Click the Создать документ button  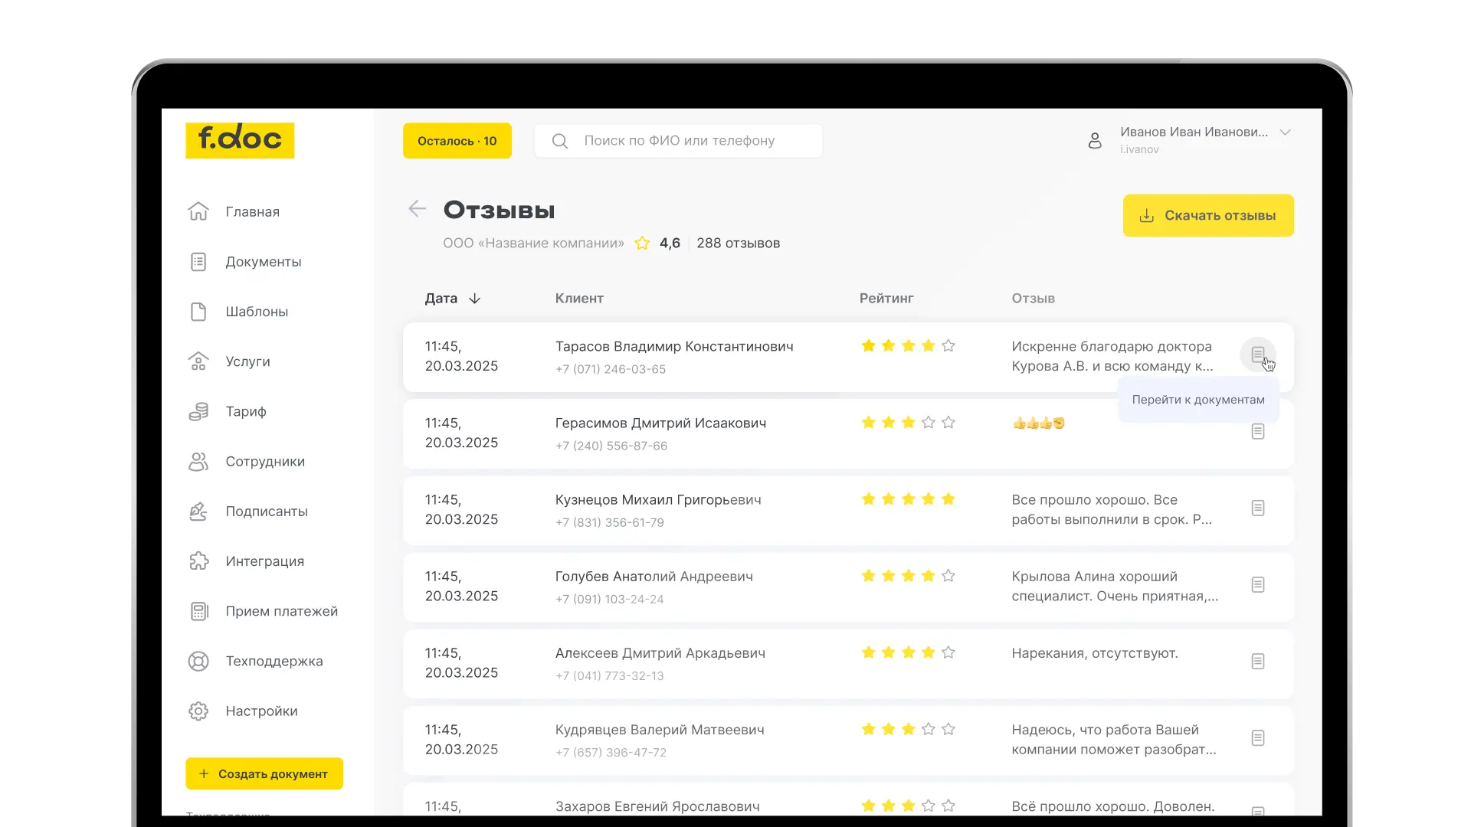click(x=264, y=774)
